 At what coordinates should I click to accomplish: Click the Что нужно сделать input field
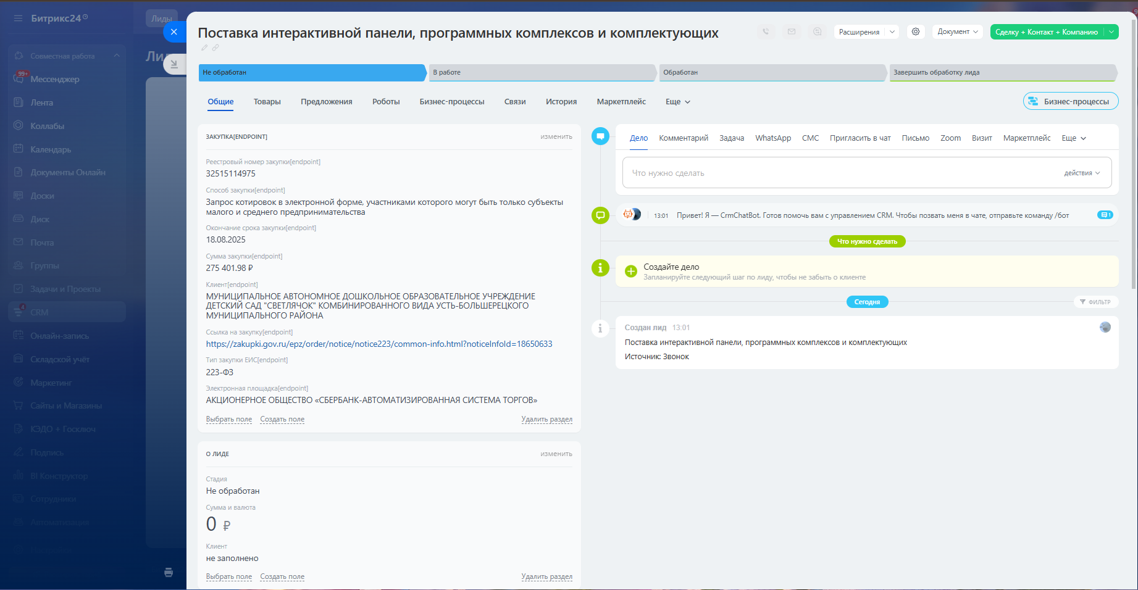pyautogui.click(x=840, y=173)
